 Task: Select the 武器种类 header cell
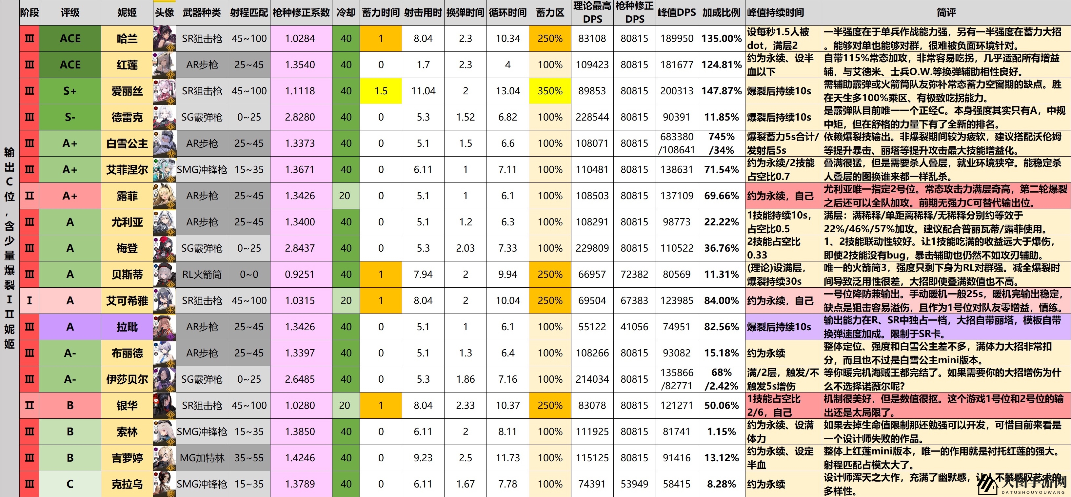click(202, 12)
